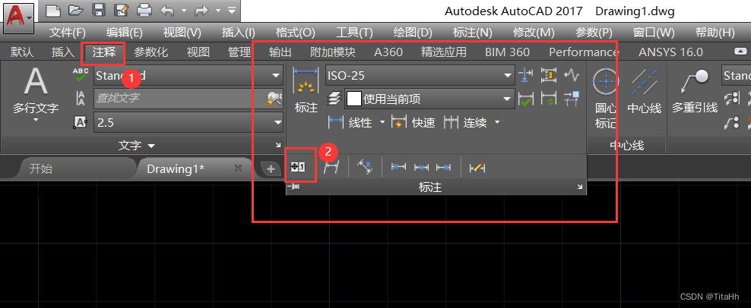Switch to the 默认 ribbon tab

point(22,52)
